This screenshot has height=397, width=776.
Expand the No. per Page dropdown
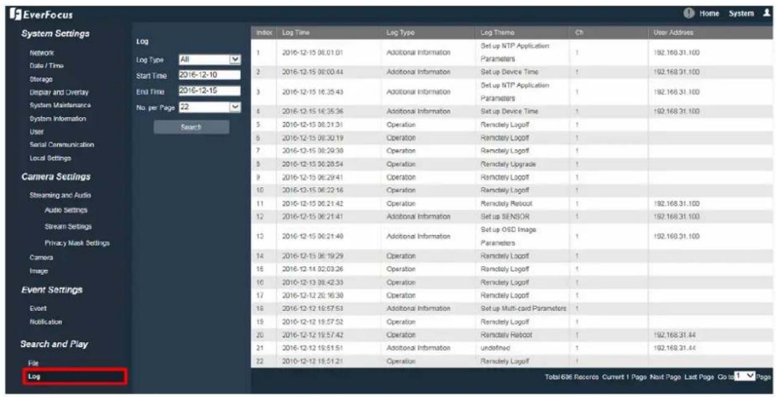point(209,106)
